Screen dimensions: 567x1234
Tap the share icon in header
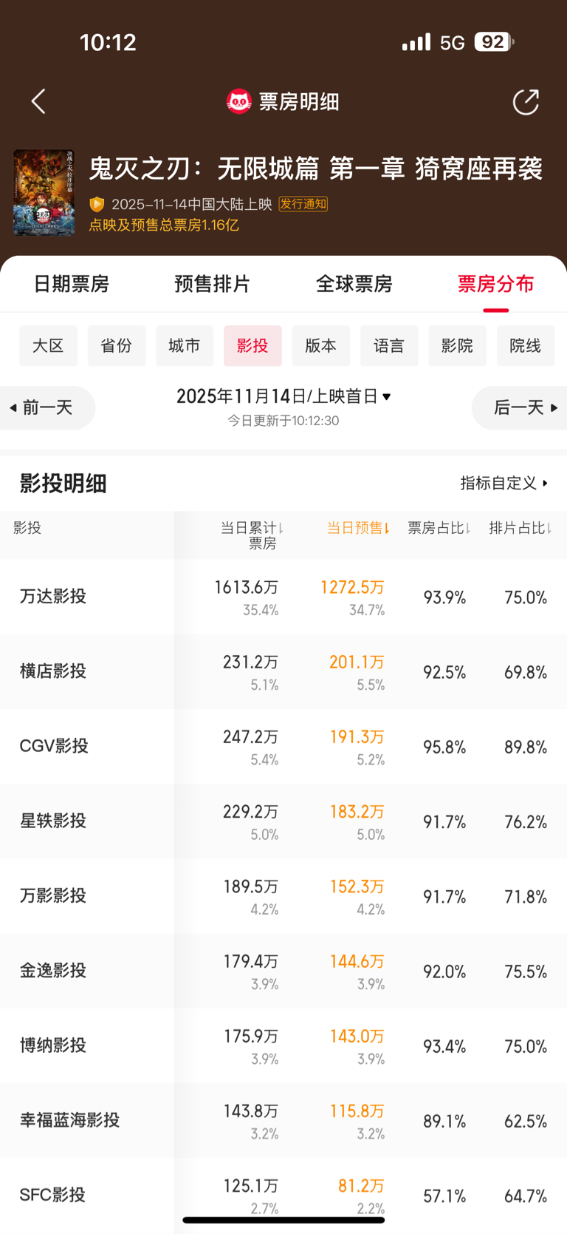coord(526,102)
